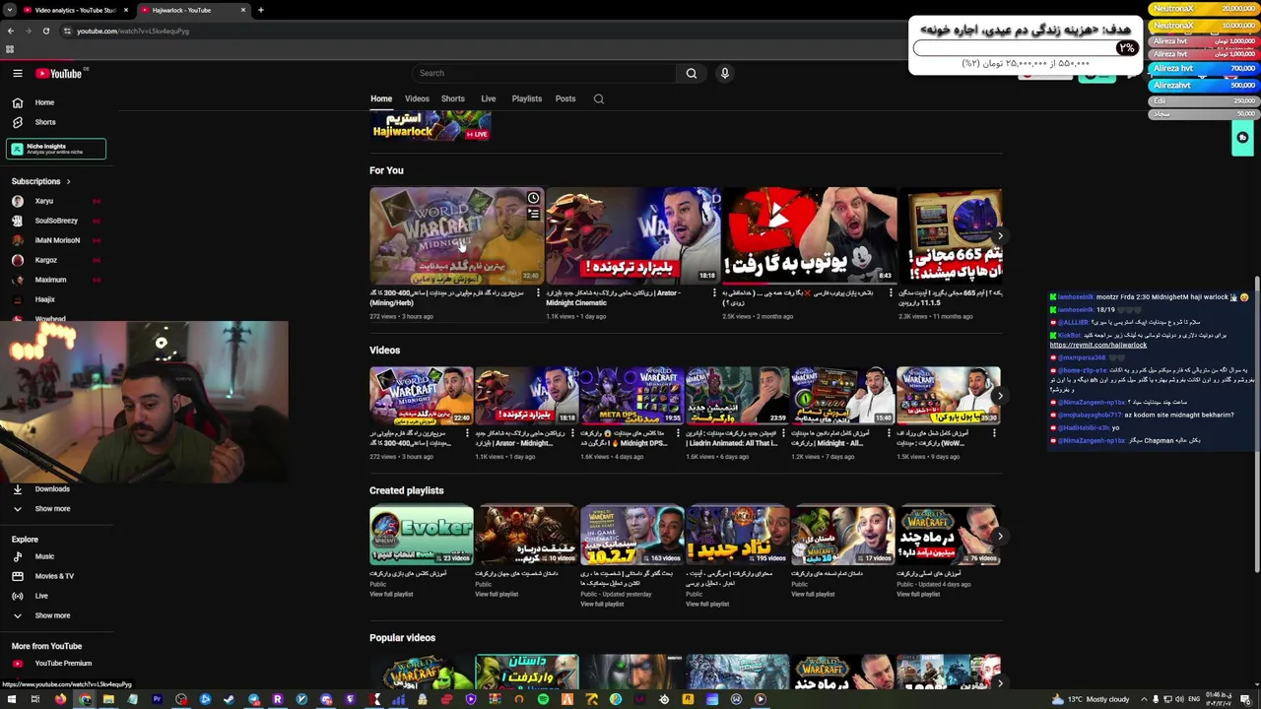This screenshot has width=1261, height=709.
Task: Click the YouTube logo
Action: point(59,73)
